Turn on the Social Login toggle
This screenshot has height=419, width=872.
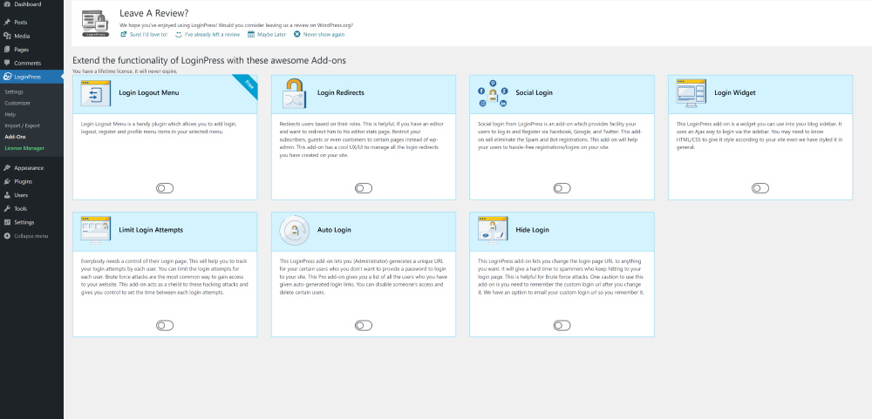point(562,188)
